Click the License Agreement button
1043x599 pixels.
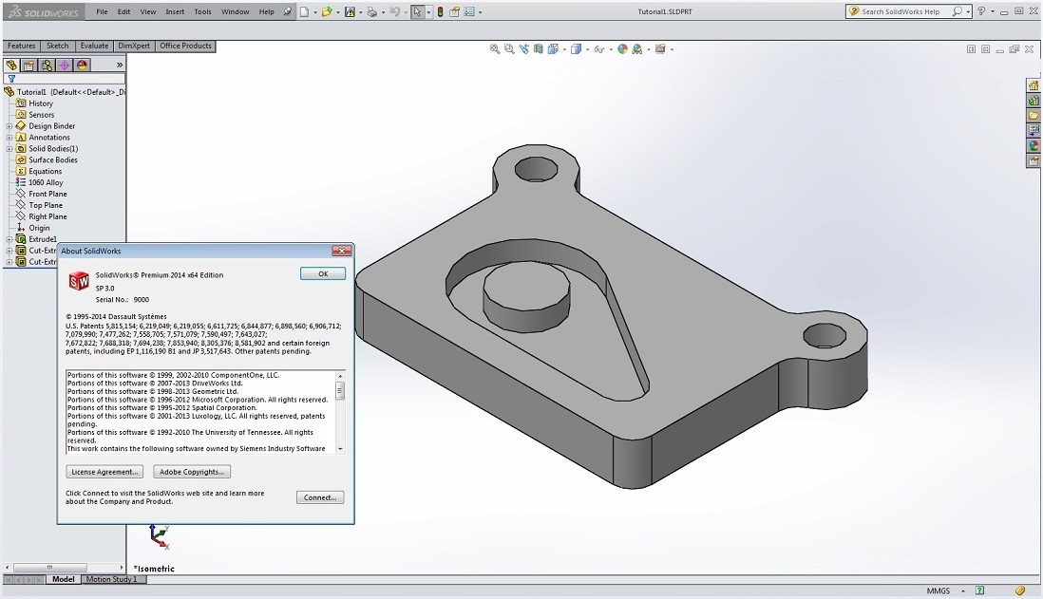104,472
